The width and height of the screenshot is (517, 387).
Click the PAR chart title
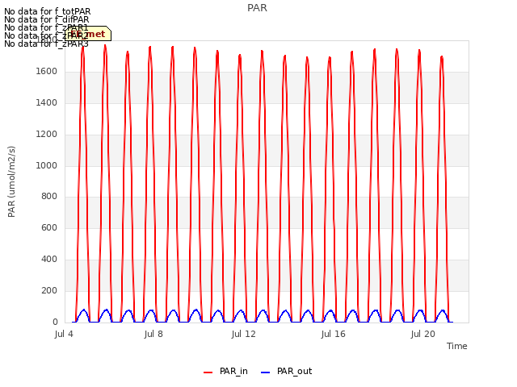pyautogui.click(x=257, y=8)
